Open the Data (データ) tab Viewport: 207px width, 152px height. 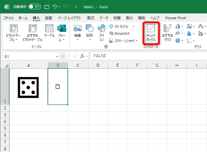click(103, 18)
